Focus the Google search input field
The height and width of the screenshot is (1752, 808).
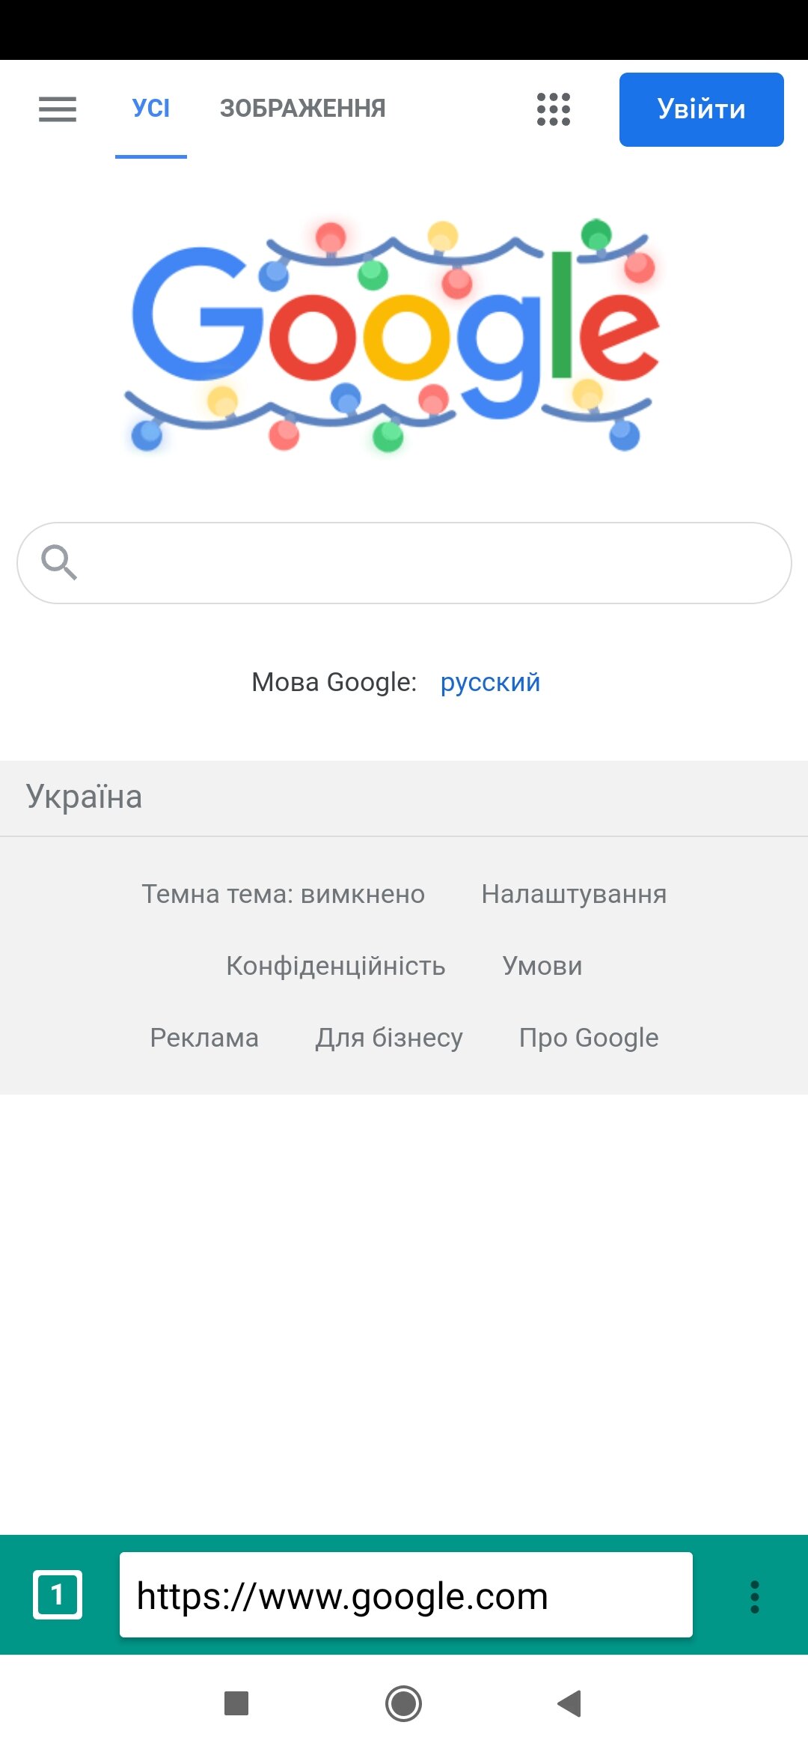tap(426, 563)
